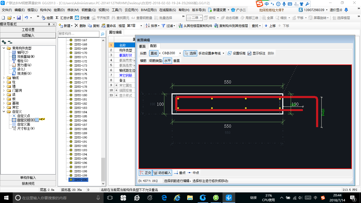The height and width of the screenshot is (203, 361).
Task: Collapse all tree nodes with the minus icon
Action: click(x=10, y=42)
